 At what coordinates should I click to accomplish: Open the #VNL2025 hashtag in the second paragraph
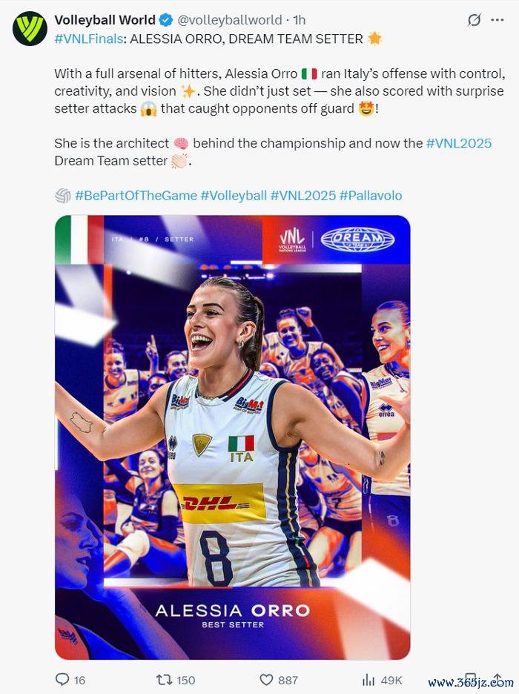(459, 143)
